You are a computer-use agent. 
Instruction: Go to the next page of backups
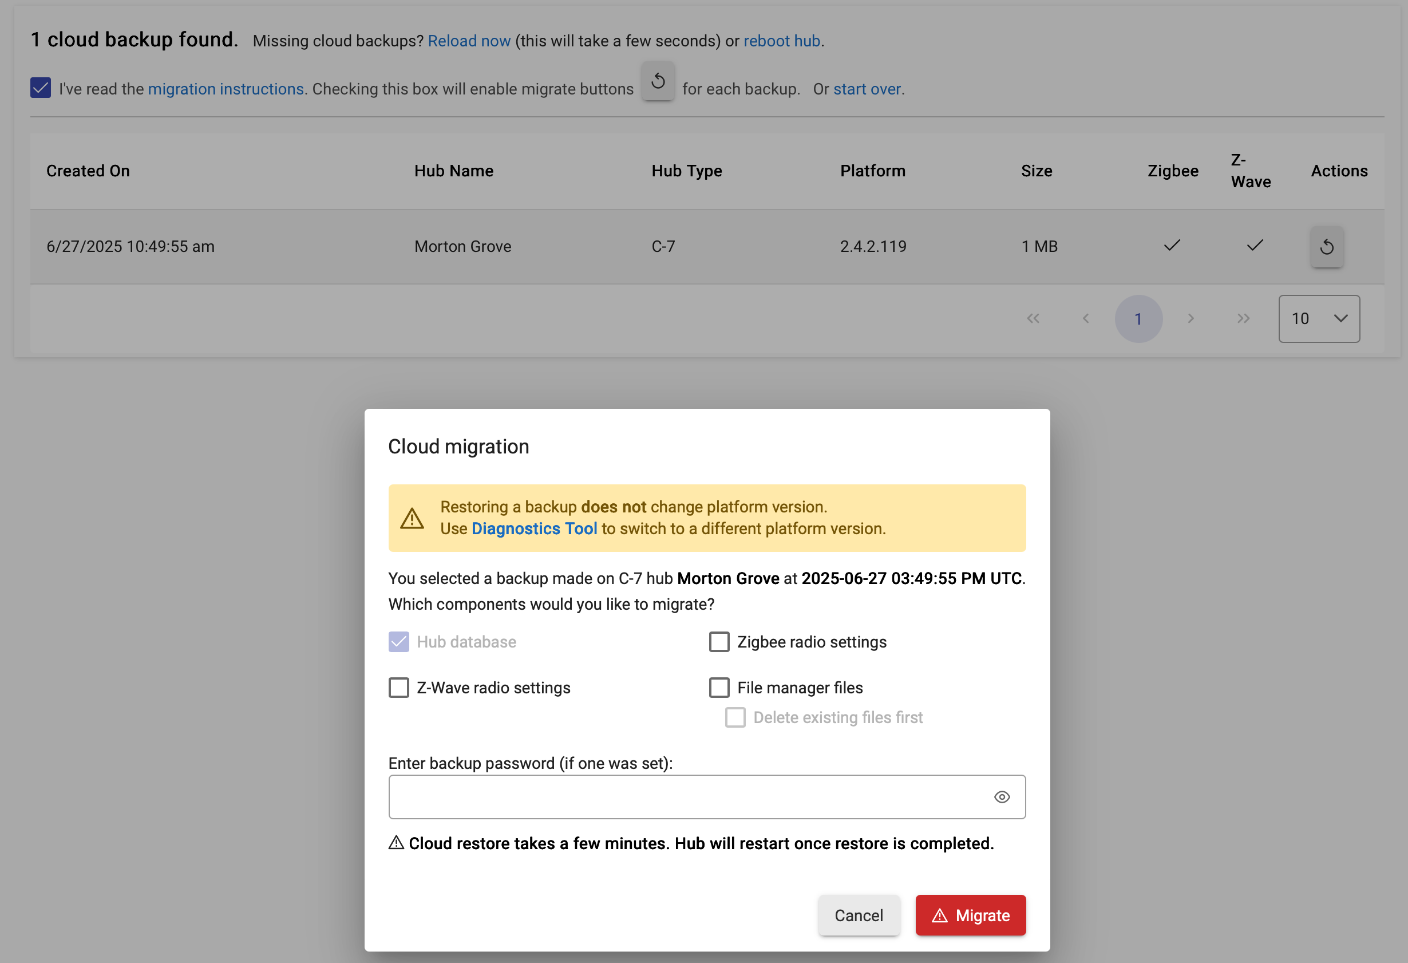(1191, 319)
